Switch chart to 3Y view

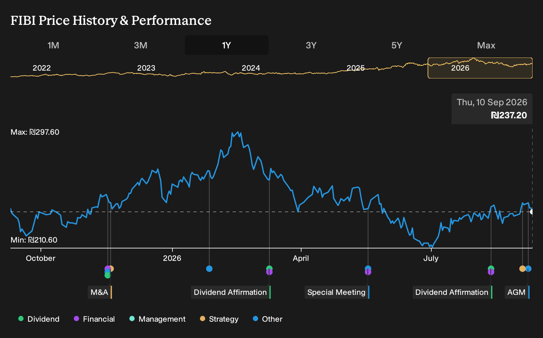click(x=311, y=45)
